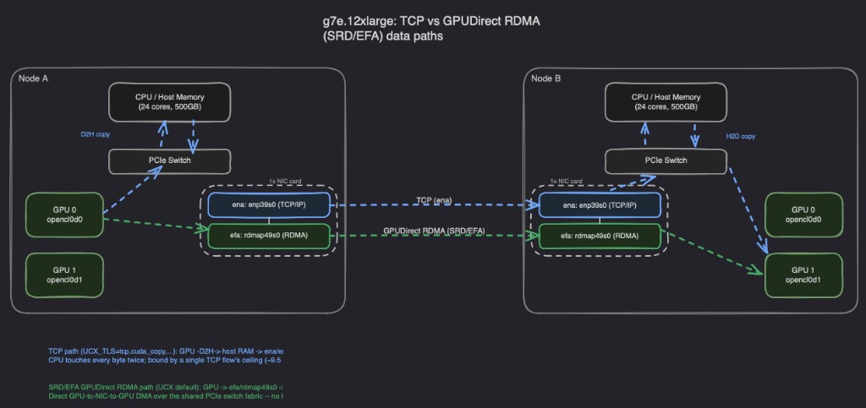Select the "Node A" label
Screen dimensions: 866x408
point(33,79)
